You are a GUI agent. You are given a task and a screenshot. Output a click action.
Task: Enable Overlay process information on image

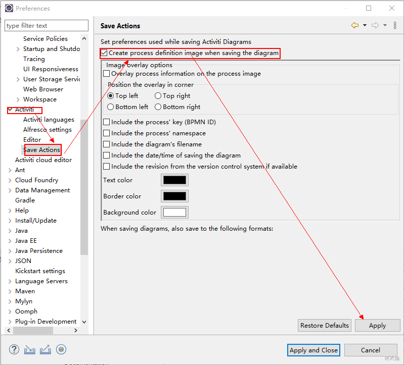click(106, 74)
